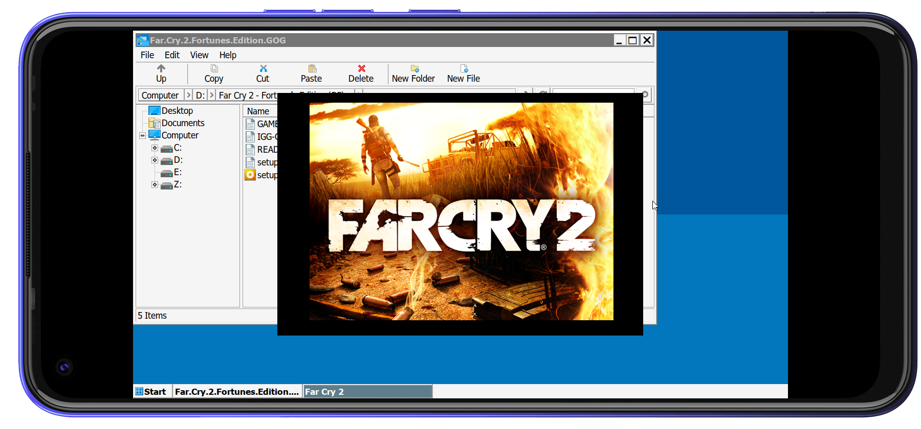Click the Far Cry 2 splash image

[x=461, y=211]
